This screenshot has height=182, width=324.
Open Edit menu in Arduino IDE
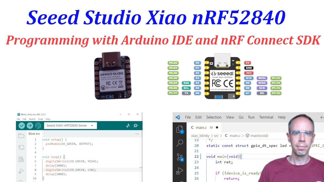(24, 119)
